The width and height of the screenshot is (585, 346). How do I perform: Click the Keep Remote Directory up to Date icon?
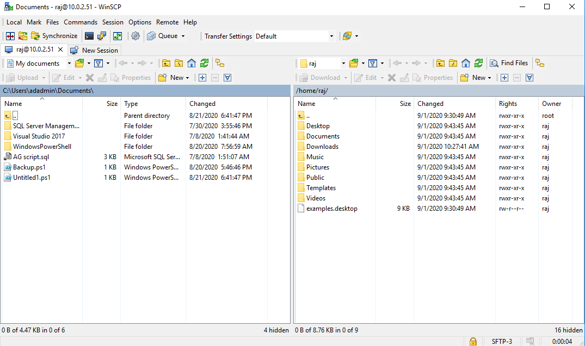pyautogui.click(x=118, y=36)
